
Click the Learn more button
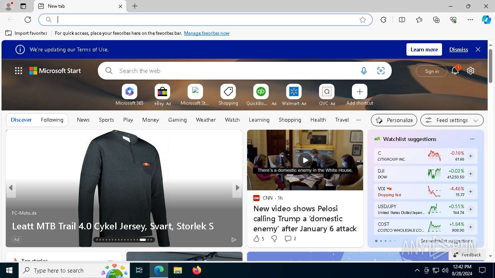424,49
